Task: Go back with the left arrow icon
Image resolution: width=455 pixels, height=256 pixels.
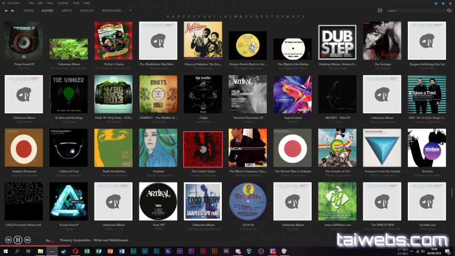Action: click(x=6, y=11)
